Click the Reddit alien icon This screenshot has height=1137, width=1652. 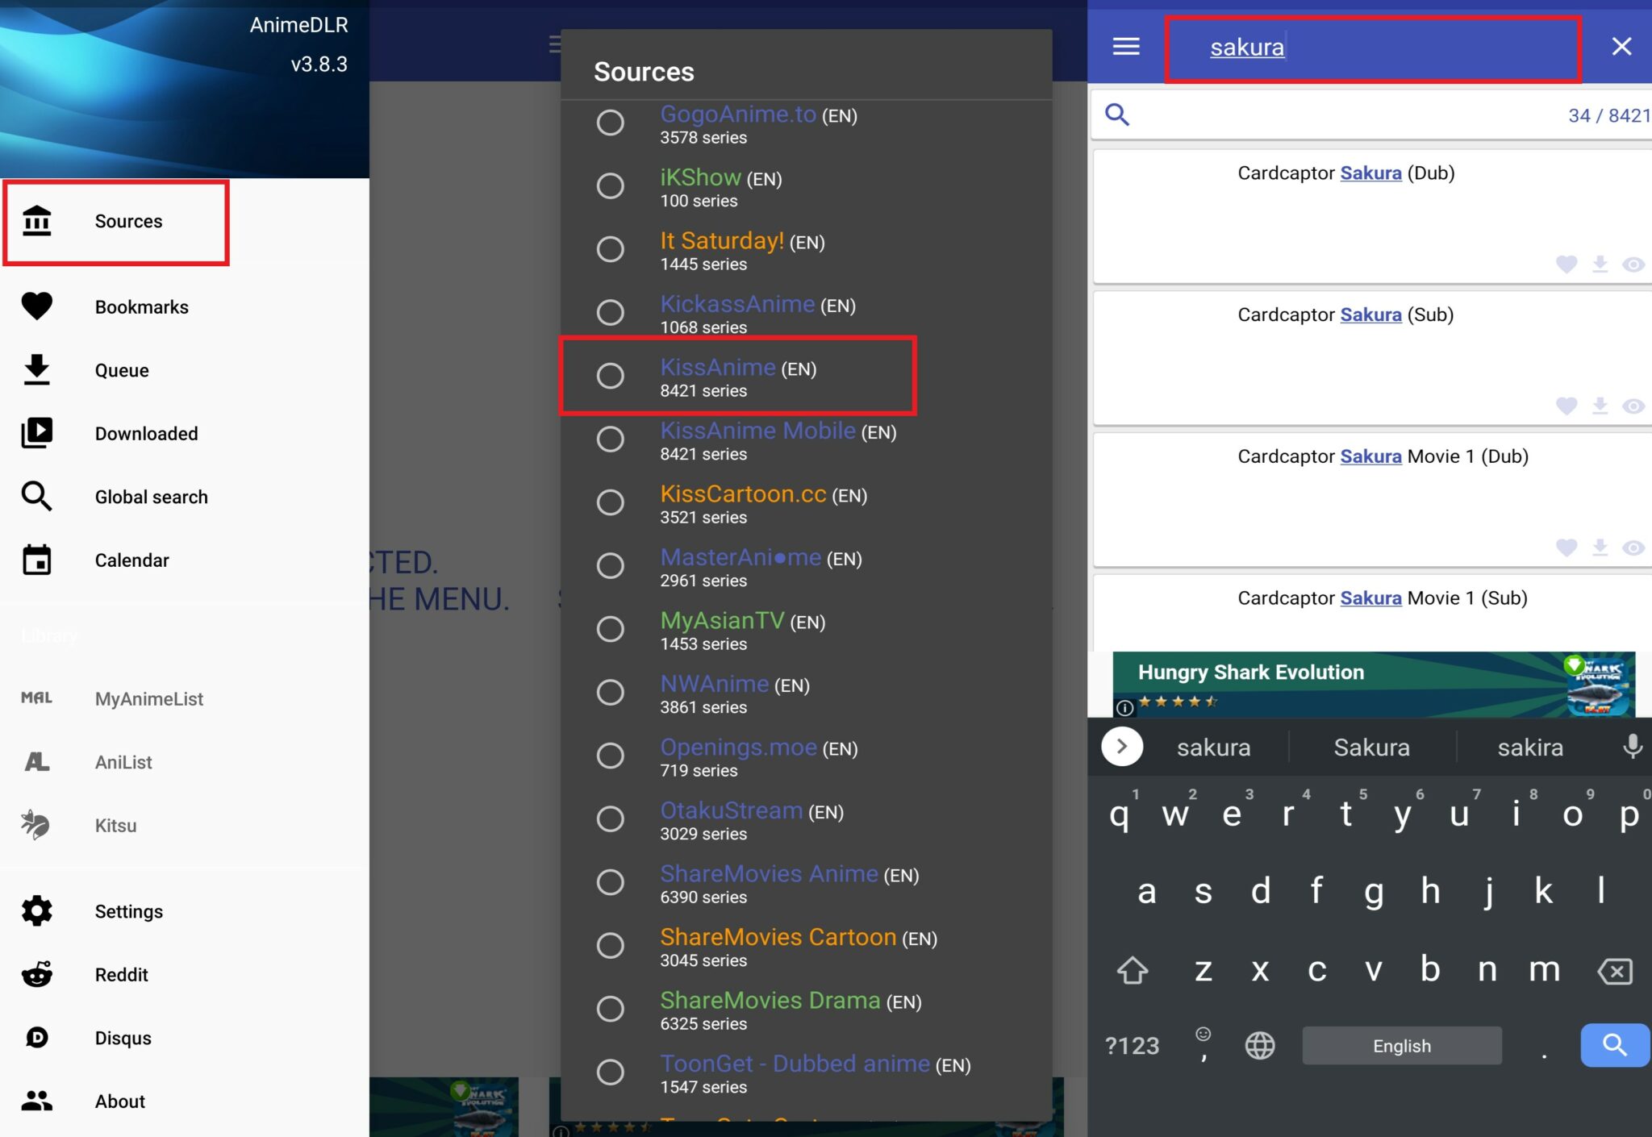(x=36, y=974)
